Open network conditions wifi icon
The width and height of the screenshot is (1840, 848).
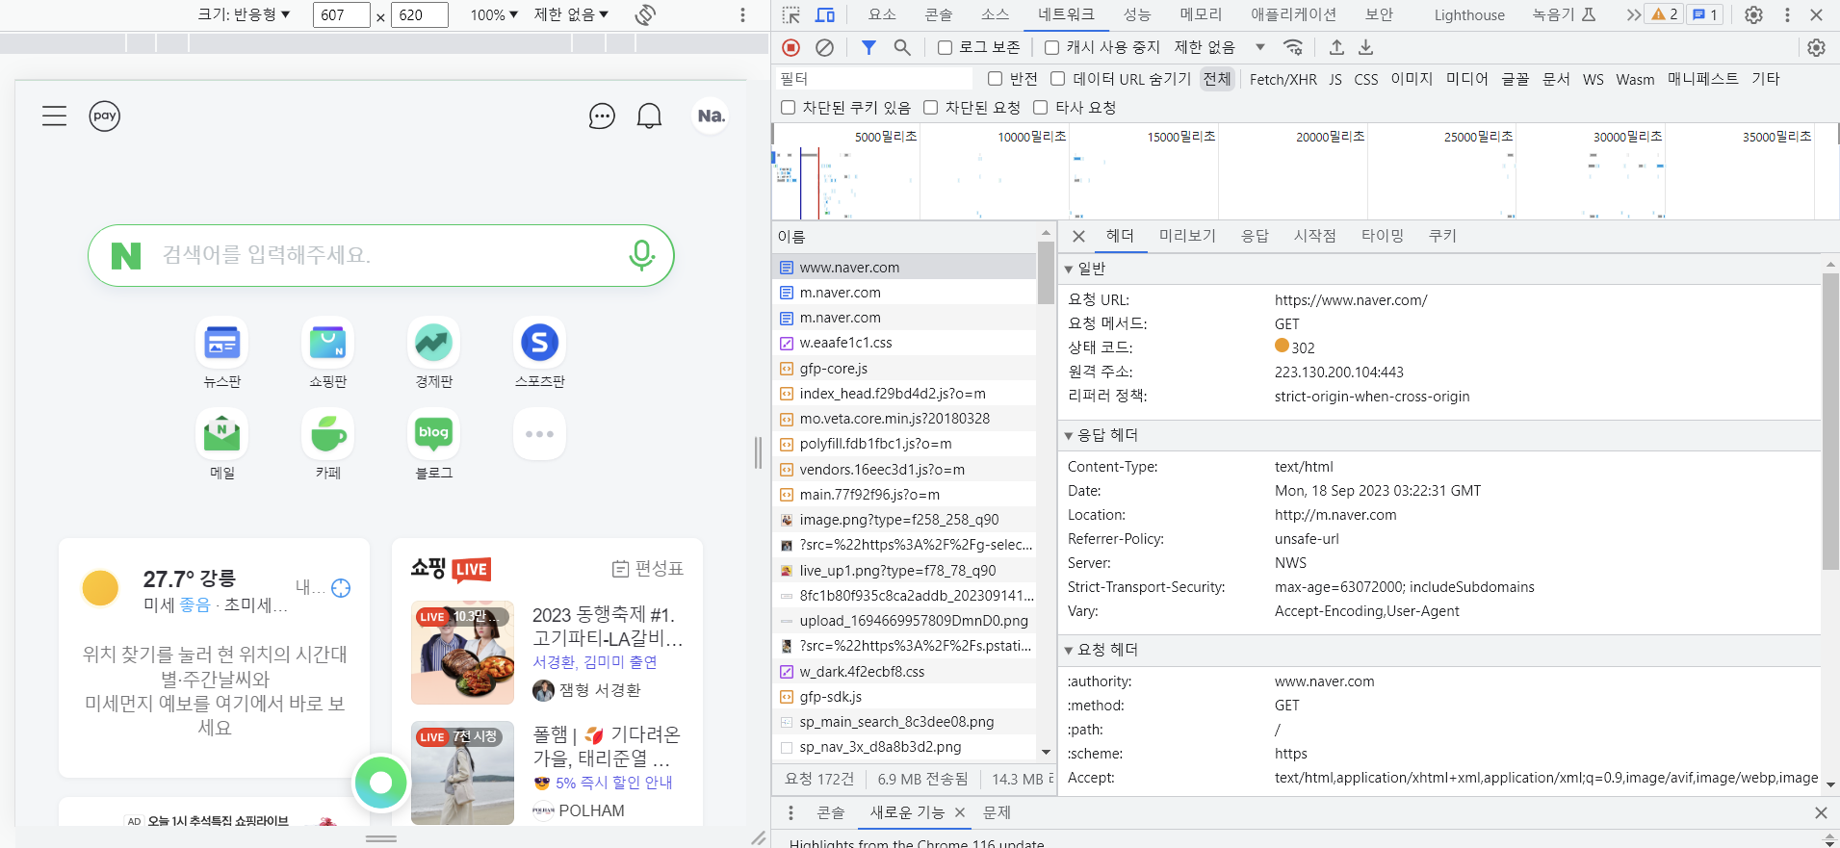(1293, 47)
